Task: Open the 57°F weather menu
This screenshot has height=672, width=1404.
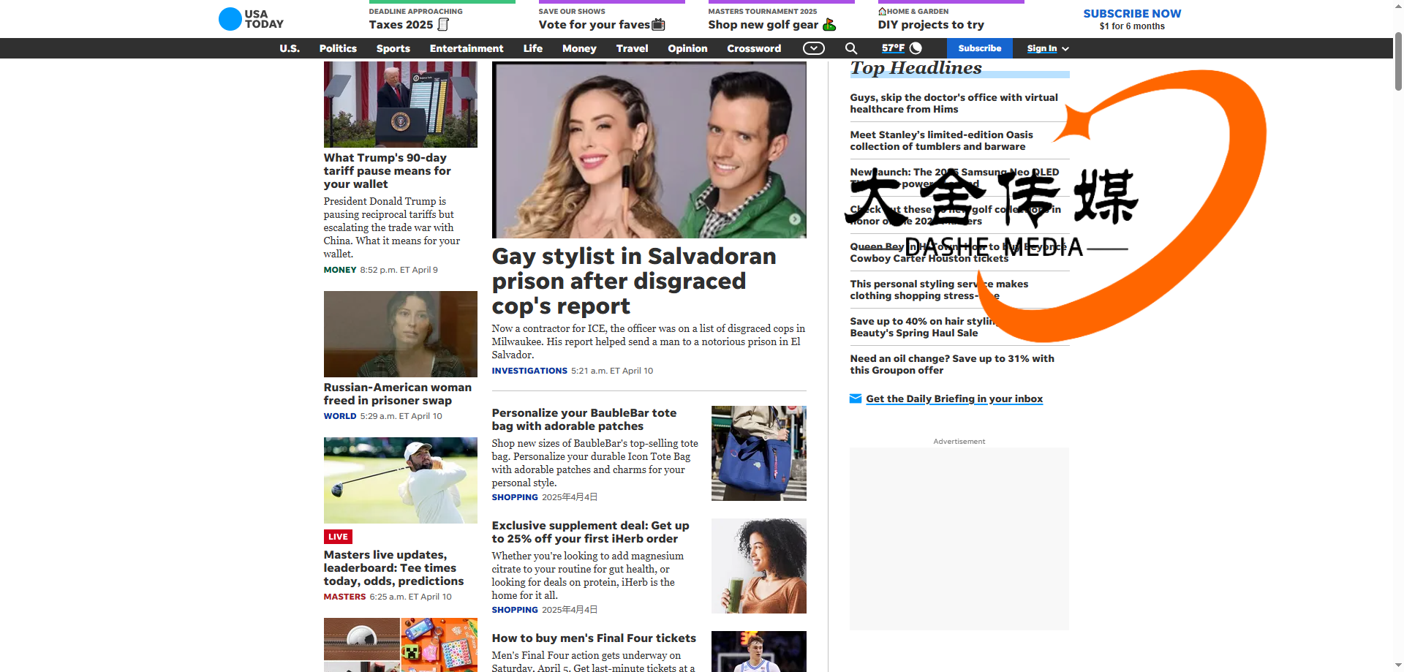Action: pos(893,48)
